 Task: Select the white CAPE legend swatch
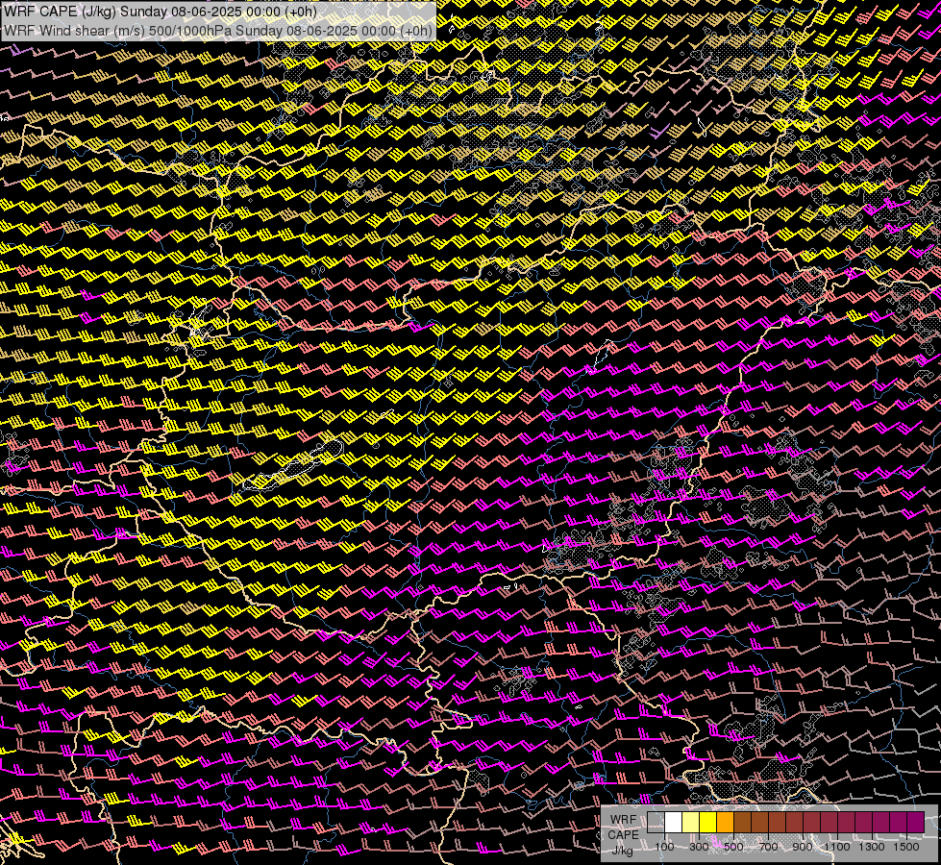(x=674, y=822)
